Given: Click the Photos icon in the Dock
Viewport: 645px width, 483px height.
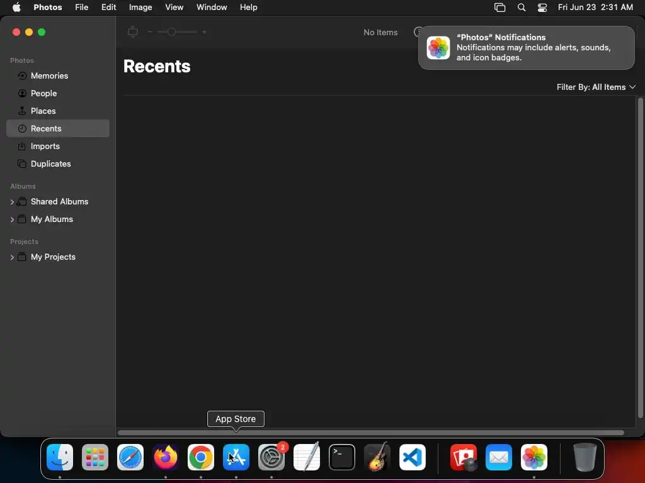Looking at the screenshot, I should point(534,457).
